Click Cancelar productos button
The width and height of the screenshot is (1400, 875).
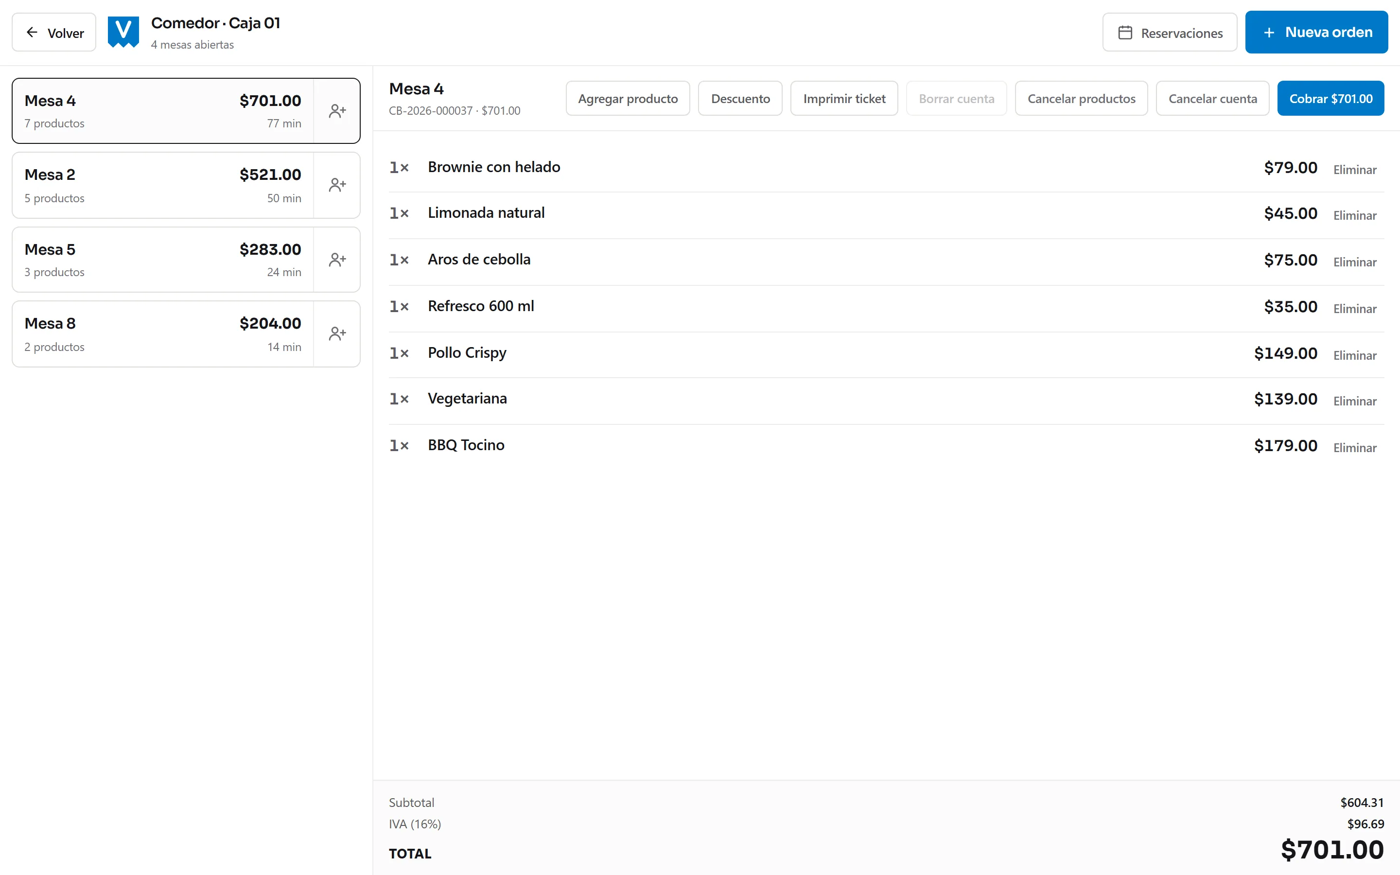1081,98
